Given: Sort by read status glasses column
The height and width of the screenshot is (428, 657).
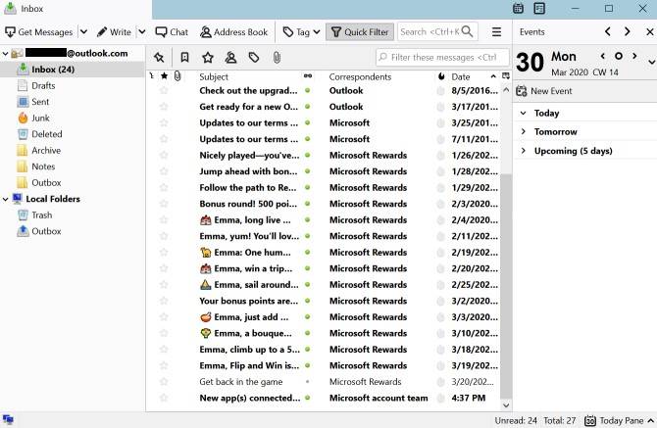Looking at the screenshot, I should (308, 76).
